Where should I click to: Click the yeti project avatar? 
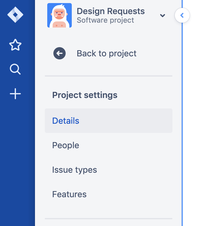60,15
